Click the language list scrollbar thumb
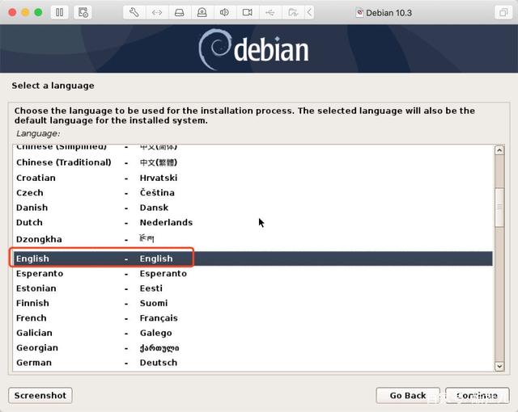 pyautogui.click(x=499, y=207)
